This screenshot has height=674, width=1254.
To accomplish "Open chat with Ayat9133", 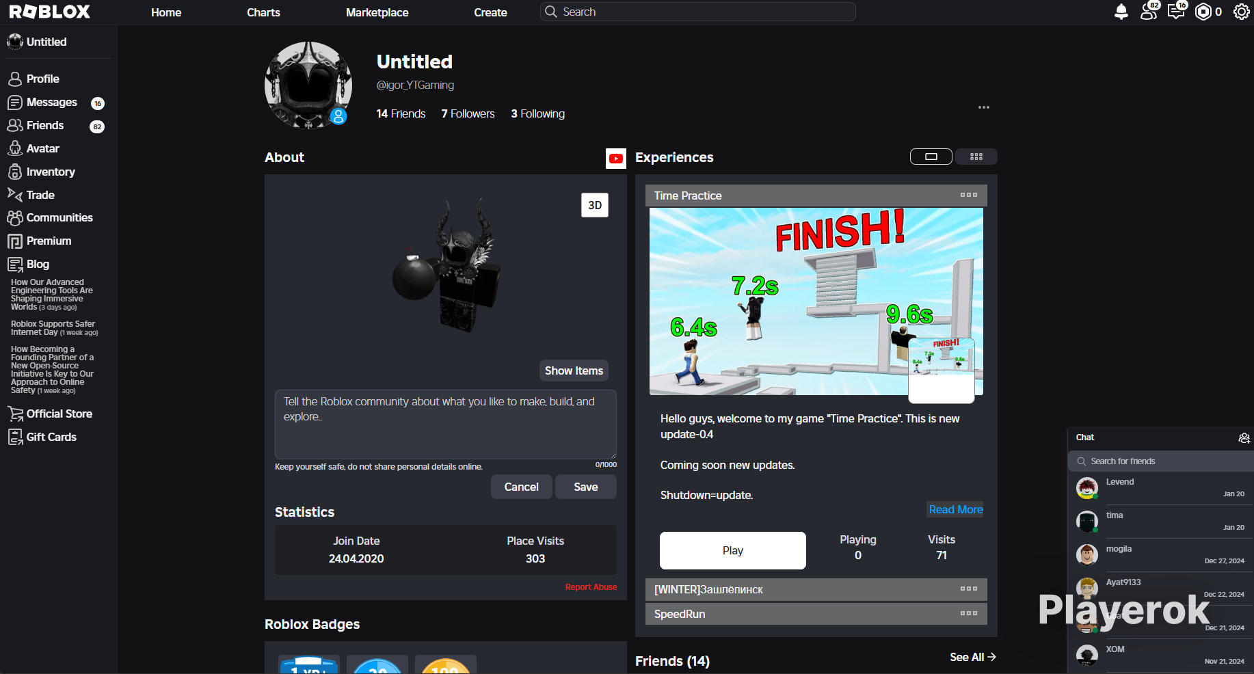I will [x=1161, y=589].
